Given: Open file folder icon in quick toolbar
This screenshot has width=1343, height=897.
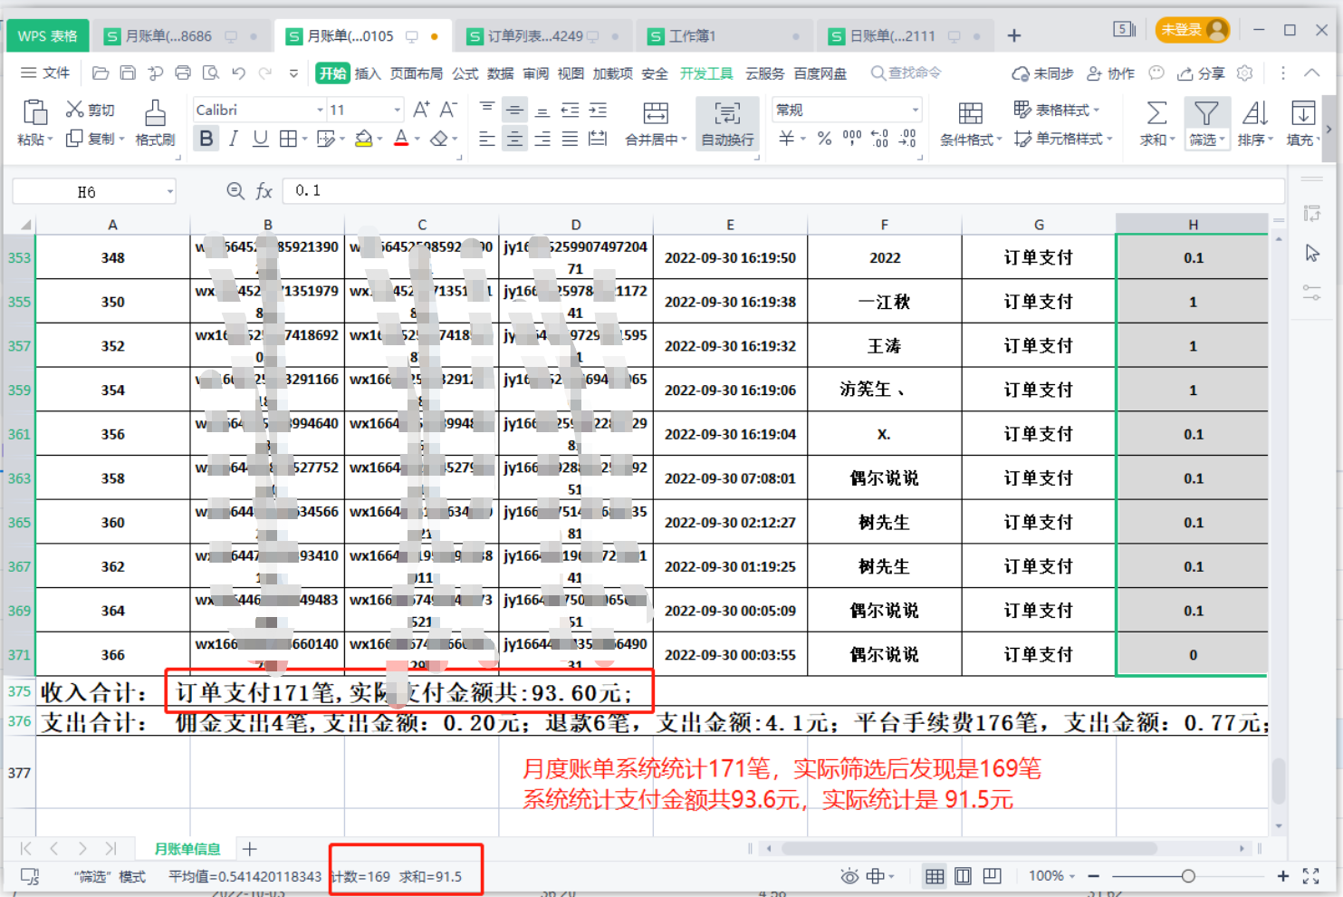Looking at the screenshot, I should click(x=101, y=73).
